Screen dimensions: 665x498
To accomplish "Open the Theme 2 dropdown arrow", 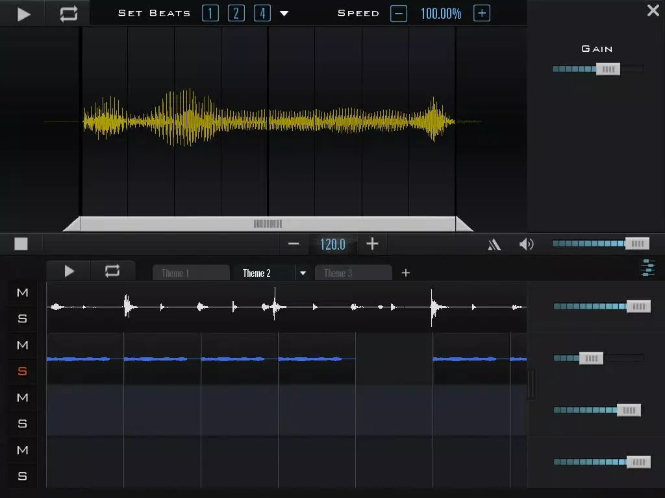I will coord(303,273).
